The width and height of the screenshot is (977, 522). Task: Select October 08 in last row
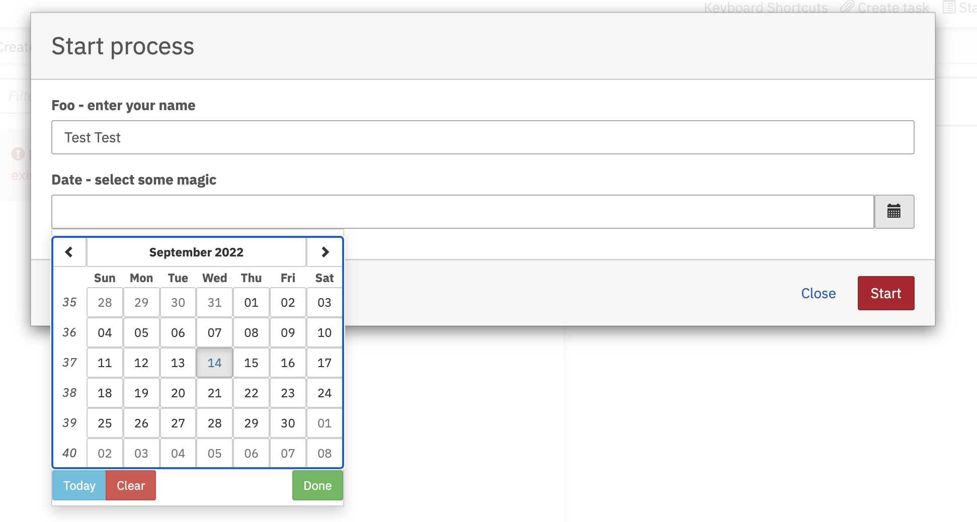(324, 453)
